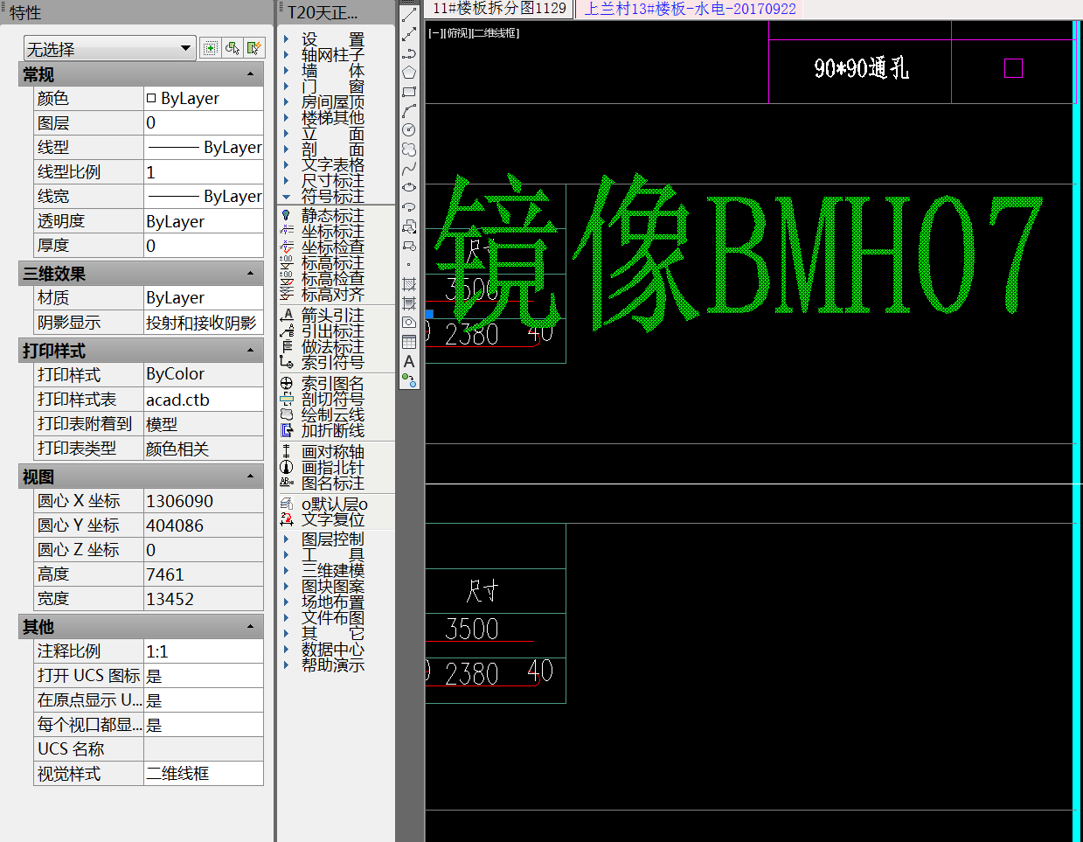
Task: Click the 绘制云线 command icon
Action: pos(287,414)
